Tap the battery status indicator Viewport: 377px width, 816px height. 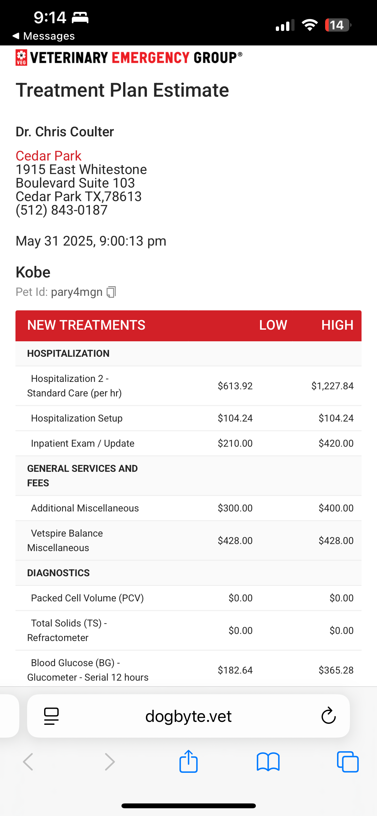337,25
